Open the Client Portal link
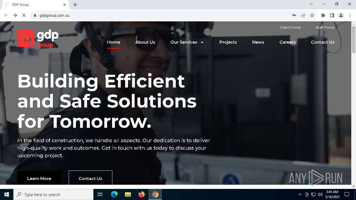 (x=290, y=27)
